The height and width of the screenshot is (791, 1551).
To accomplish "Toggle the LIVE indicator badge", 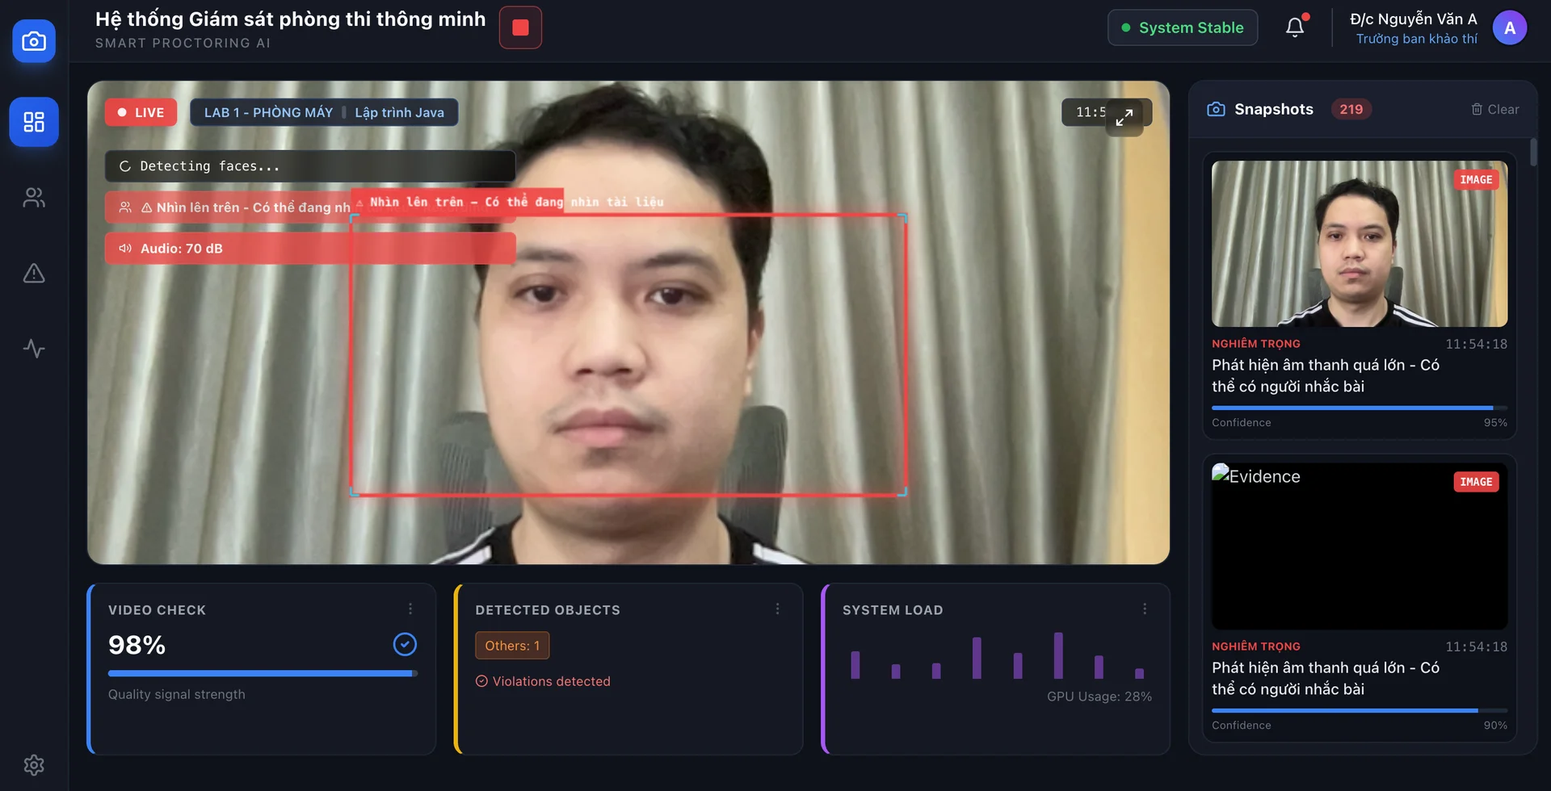I will [141, 112].
